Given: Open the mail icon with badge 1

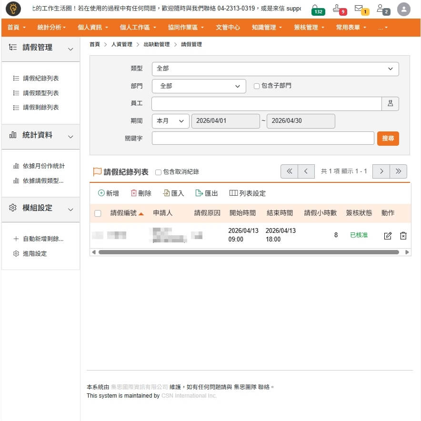Looking at the screenshot, I should pyautogui.click(x=360, y=9).
